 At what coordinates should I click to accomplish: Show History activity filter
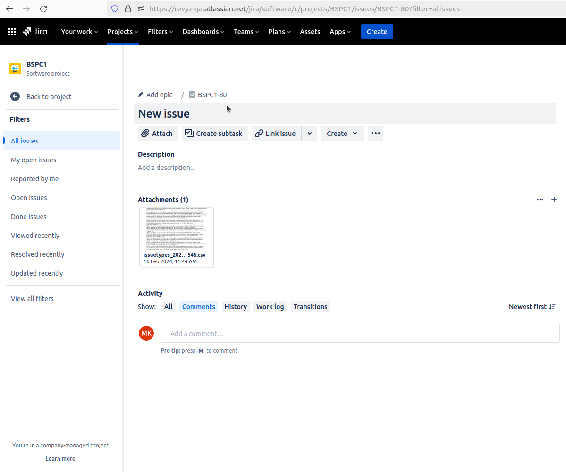pyautogui.click(x=236, y=307)
